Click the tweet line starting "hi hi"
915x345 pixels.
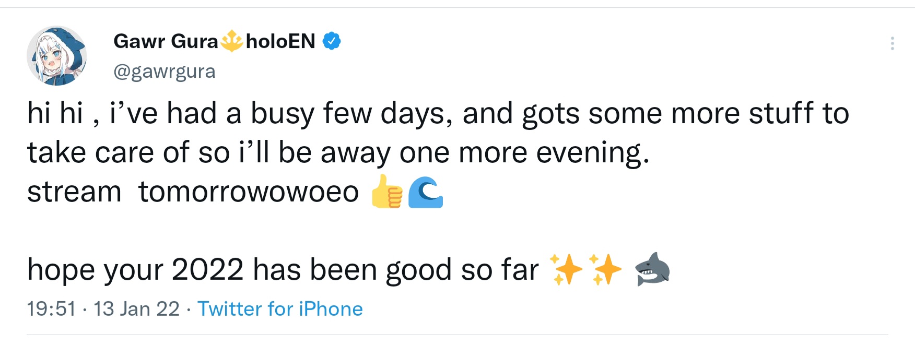(438, 113)
